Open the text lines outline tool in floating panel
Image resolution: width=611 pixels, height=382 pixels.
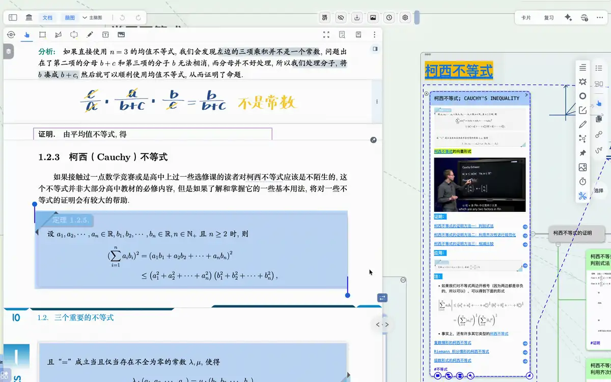tap(583, 68)
